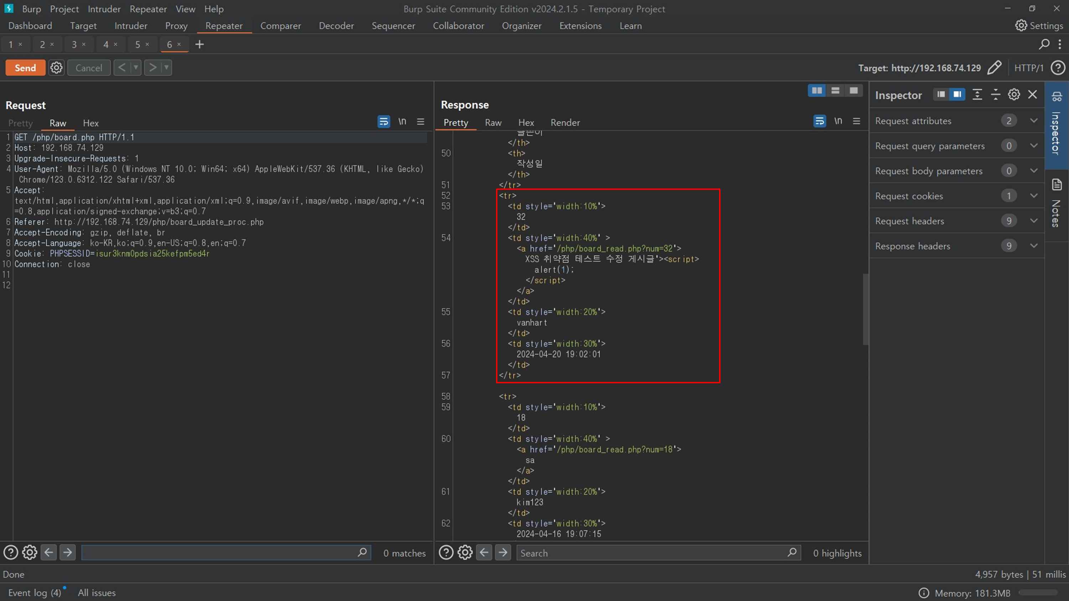Expand all Inspector sections
1069x601 pixels.
pyautogui.click(x=977, y=94)
